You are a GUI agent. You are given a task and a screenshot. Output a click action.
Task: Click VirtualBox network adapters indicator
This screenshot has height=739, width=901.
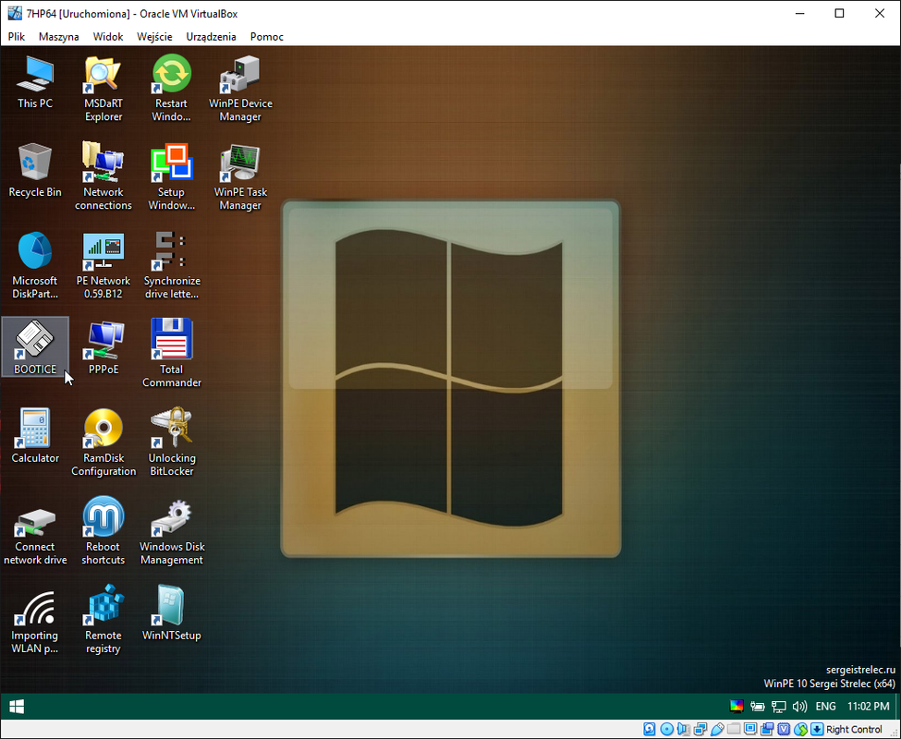pyautogui.click(x=700, y=729)
